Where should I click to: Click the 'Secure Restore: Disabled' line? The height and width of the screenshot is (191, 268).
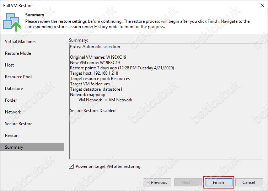93,111
